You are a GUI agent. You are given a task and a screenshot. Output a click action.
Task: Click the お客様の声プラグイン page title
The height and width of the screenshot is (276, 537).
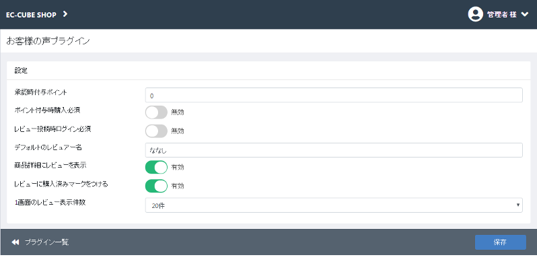coord(48,41)
